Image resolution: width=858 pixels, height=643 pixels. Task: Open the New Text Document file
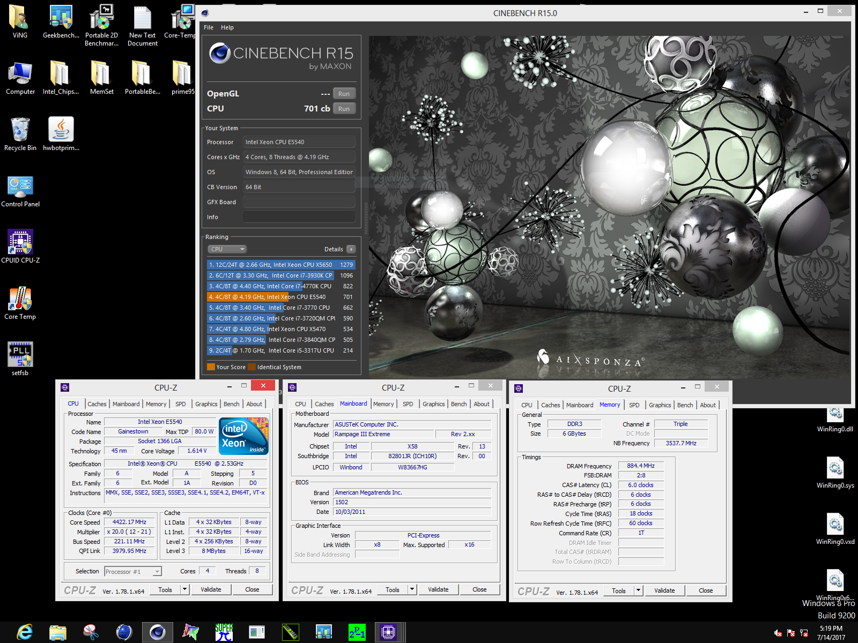tap(142, 25)
